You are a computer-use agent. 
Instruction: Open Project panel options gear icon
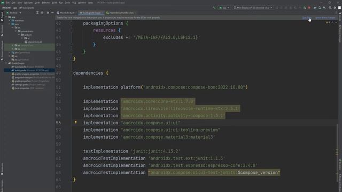click(48, 13)
